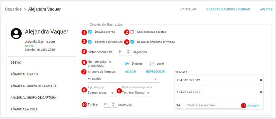Click the Creado: 16 Julio 2018 text
The width and height of the screenshot is (276, 119).
pos(40,50)
